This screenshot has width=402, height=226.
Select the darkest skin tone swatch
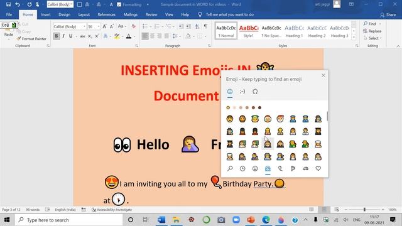pyautogui.click(x=259, y=107)
